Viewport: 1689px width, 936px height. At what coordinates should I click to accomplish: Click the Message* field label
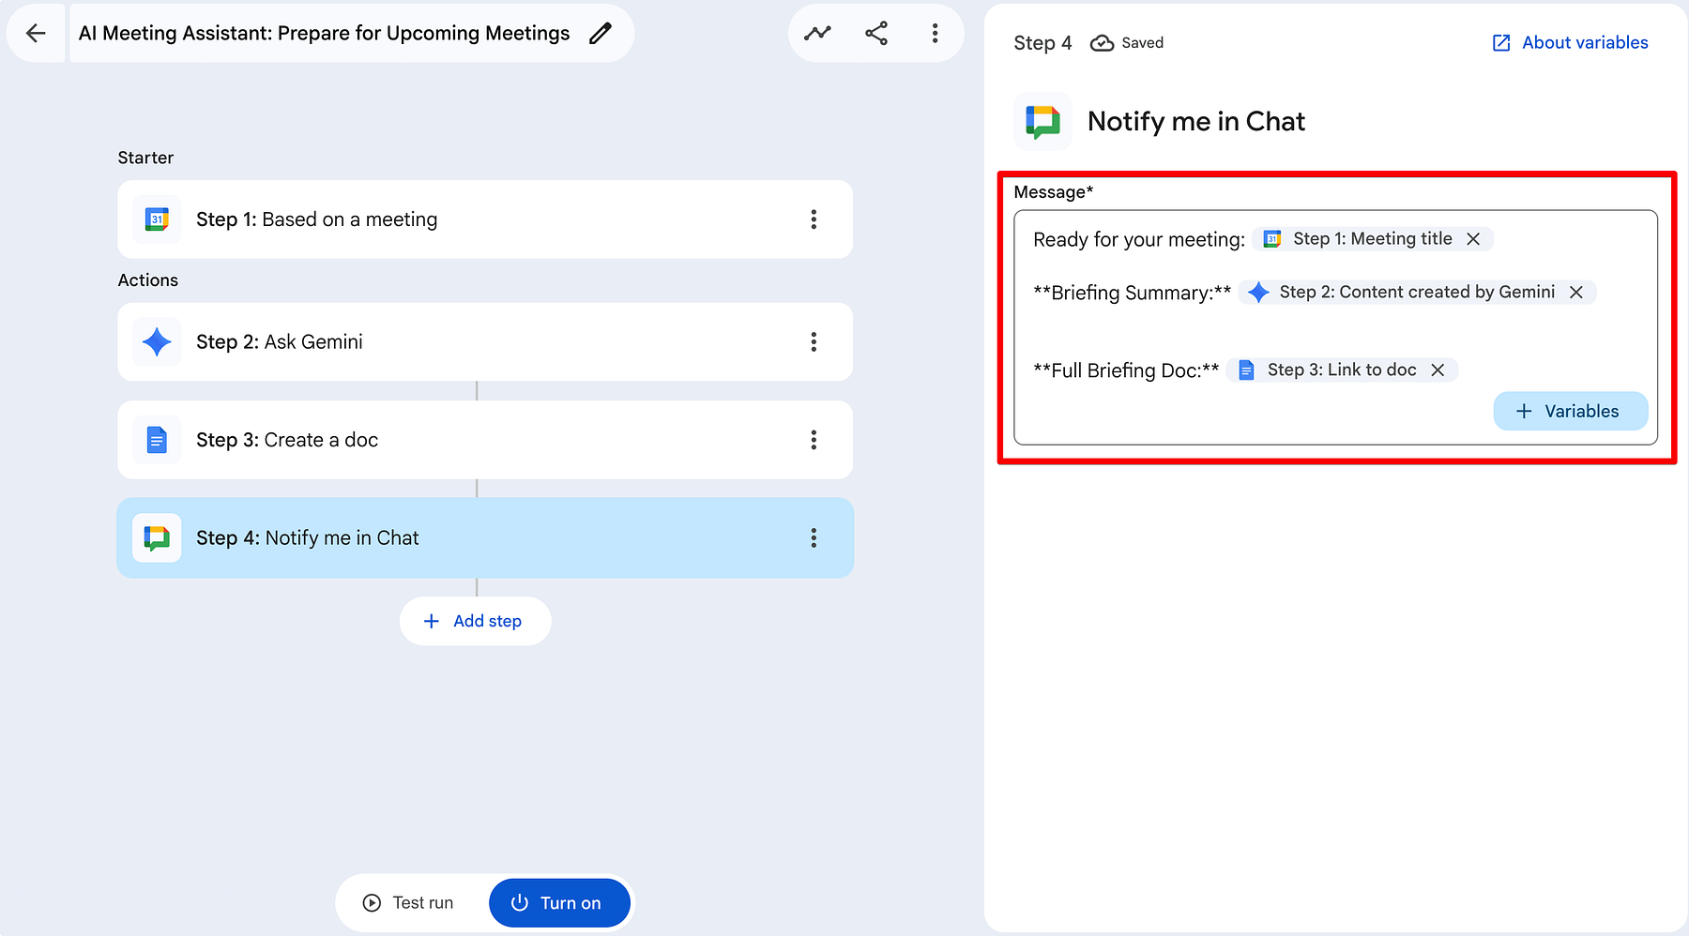(1053, 192)
